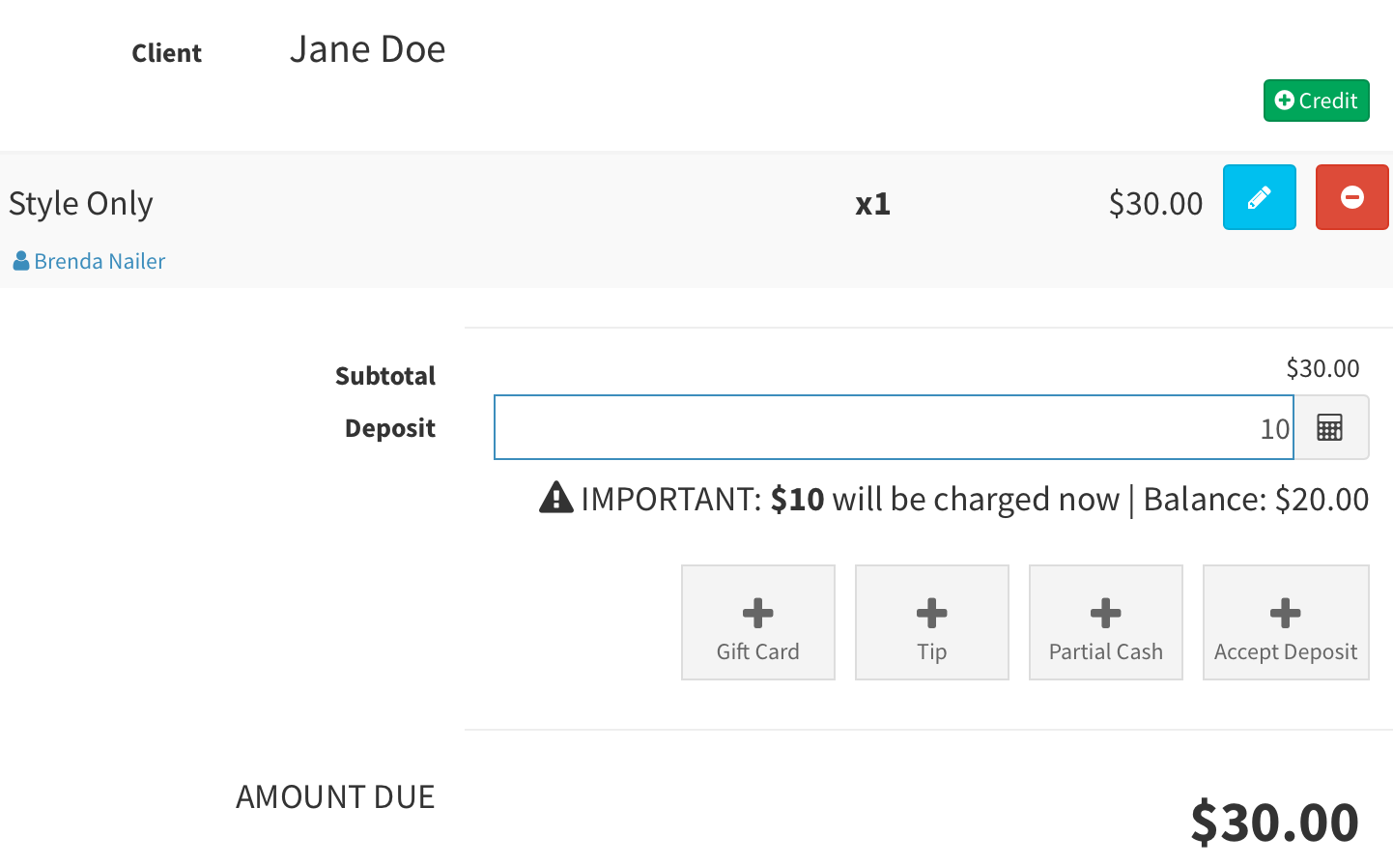Click the plus icon above Partial Cash
This screenshot has width=1393, height=866.
tap(1105, 613)
